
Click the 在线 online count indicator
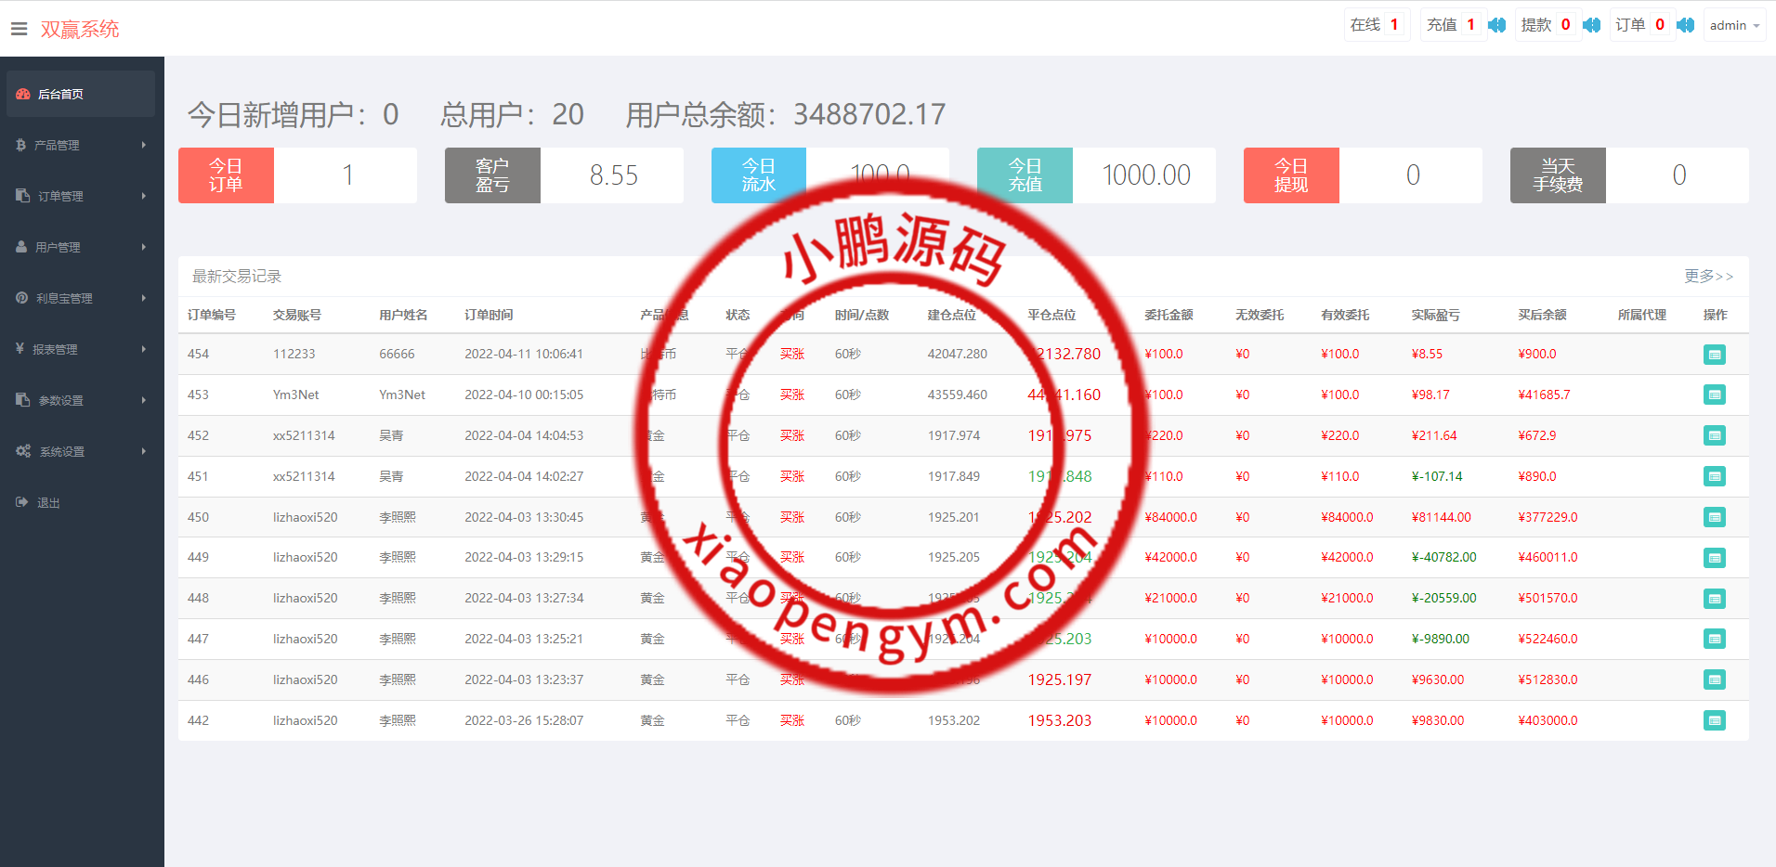coord(1376,25)
